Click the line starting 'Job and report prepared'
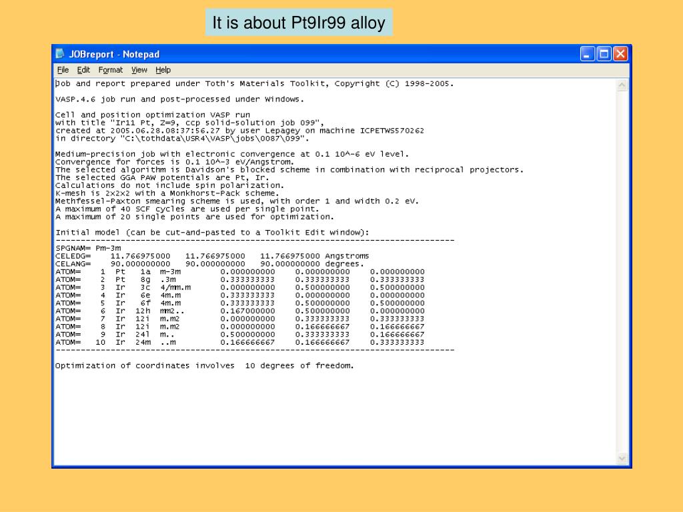The height and width of the screenshot is (512, 683). pyautogui.click(x=254, y=83)
